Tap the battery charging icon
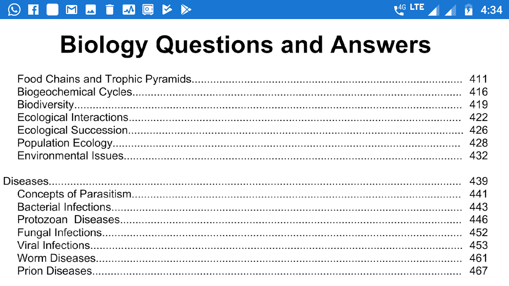 tap(469, 10)
